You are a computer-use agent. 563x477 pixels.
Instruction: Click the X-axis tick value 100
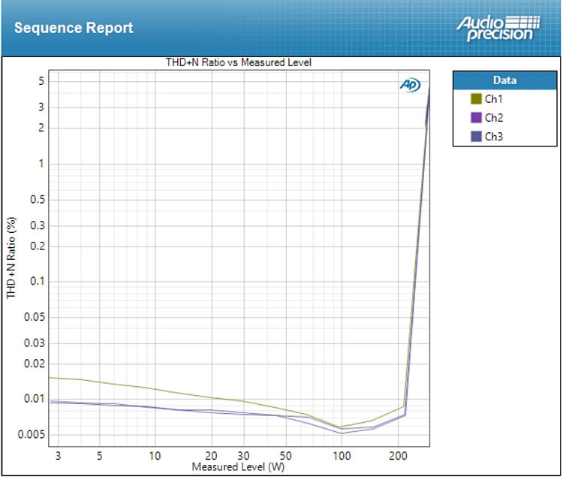pos(342,456)
